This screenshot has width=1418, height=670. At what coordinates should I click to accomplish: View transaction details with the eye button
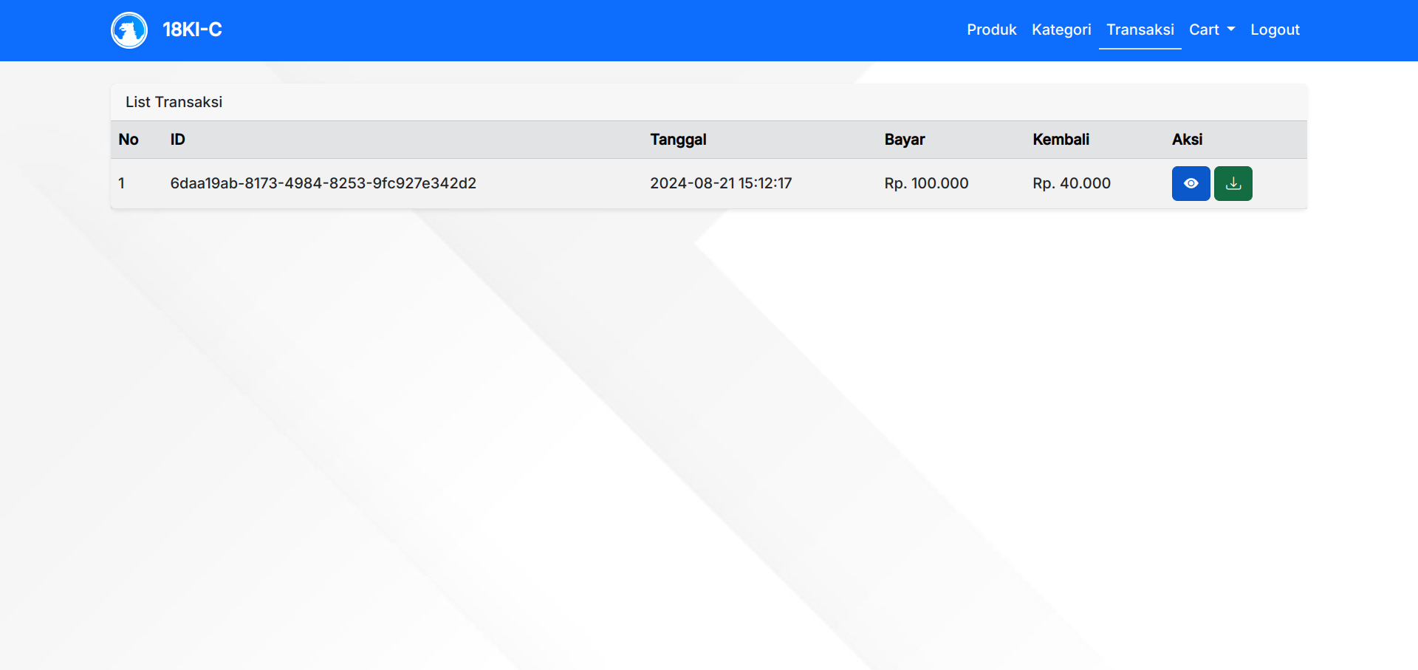pyautogui.click(x=1191, y=183)
